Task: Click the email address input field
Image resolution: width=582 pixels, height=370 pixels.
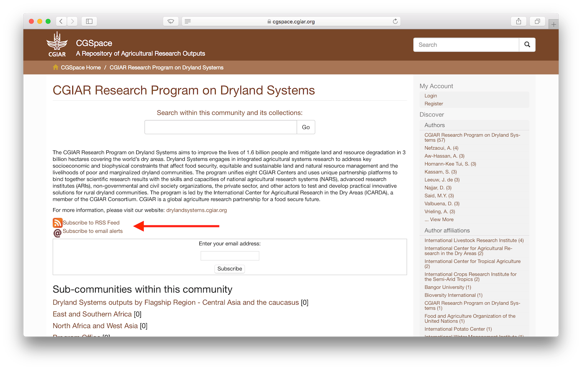Action: [230, 256]
